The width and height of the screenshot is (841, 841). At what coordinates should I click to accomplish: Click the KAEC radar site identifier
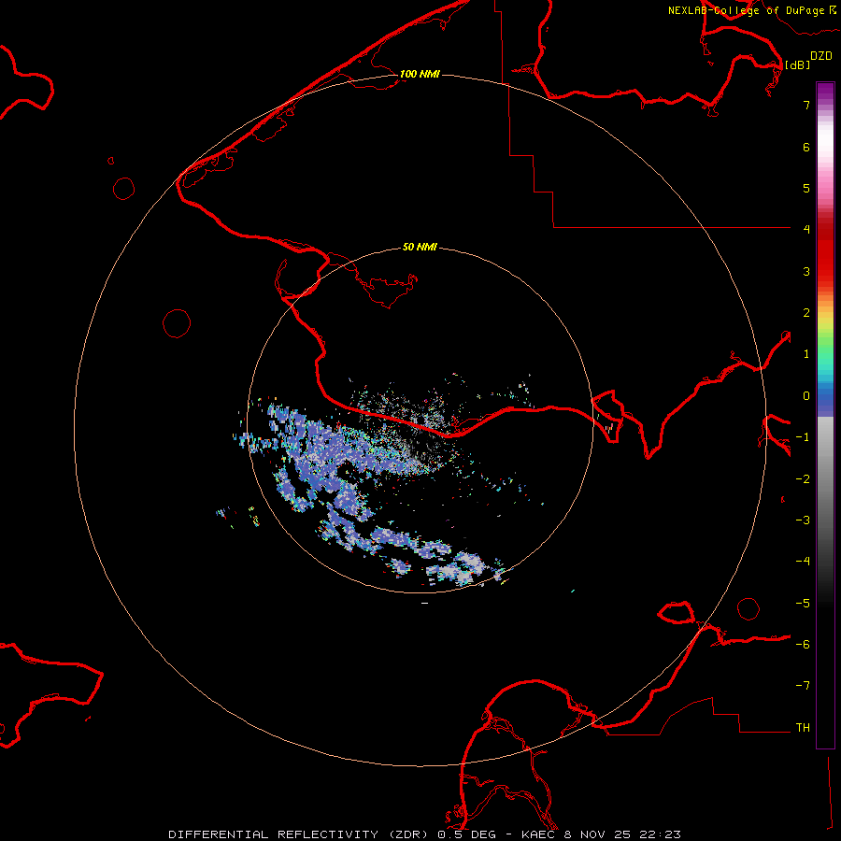[539, 834]
